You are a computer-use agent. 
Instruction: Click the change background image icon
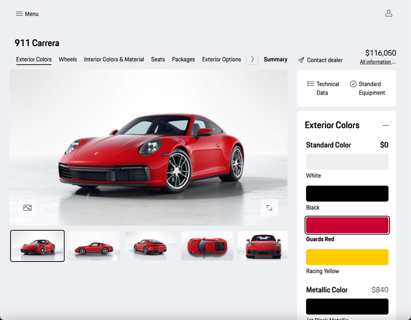(27, 208)
